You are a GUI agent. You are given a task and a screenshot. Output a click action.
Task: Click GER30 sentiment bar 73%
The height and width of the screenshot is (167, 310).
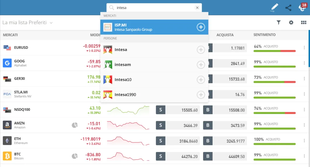(274, 82)
